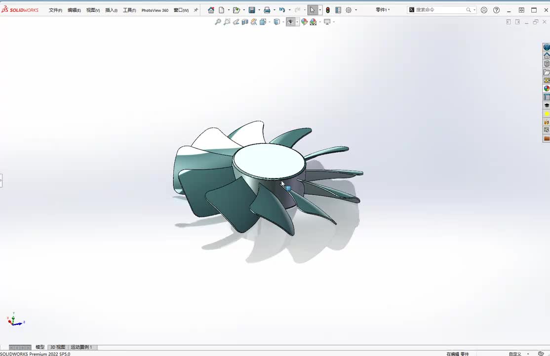550x356 pixels.
Task: Expand the Options gear dropdown arrow
Action: click(x=355, y=10)
